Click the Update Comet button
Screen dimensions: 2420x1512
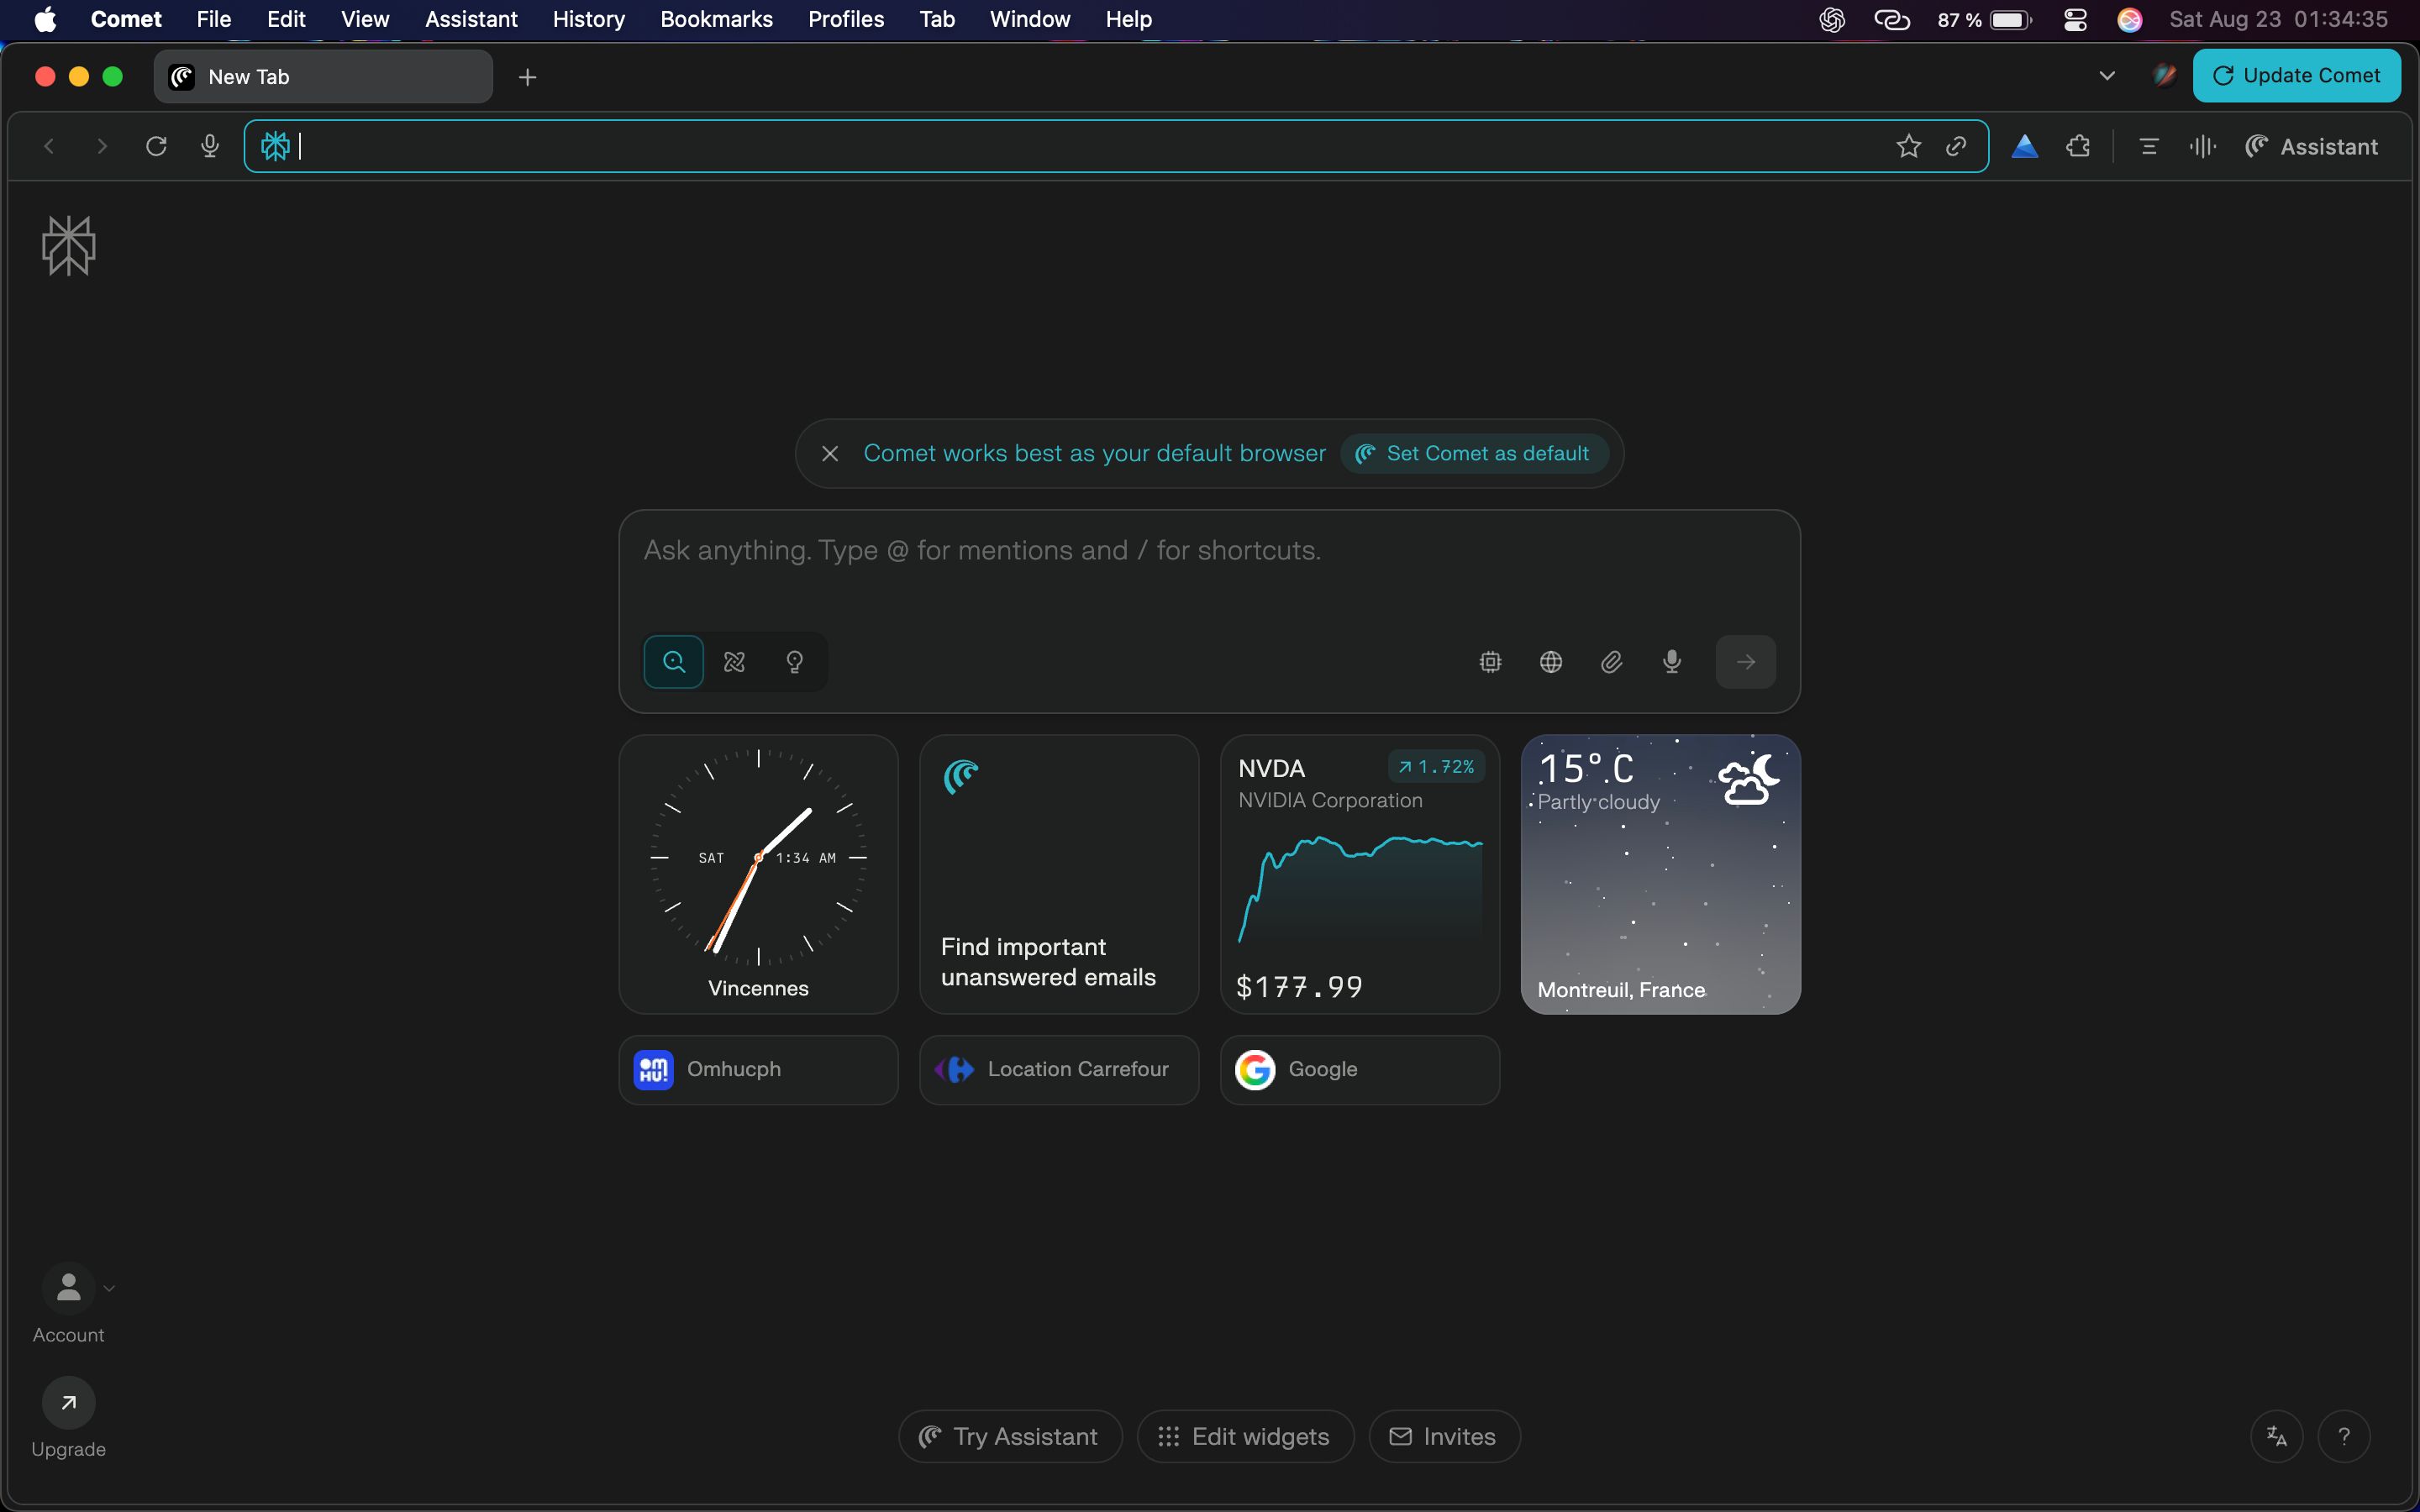click(2297, 76)
